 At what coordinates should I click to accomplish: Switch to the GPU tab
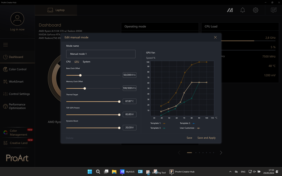77,62
